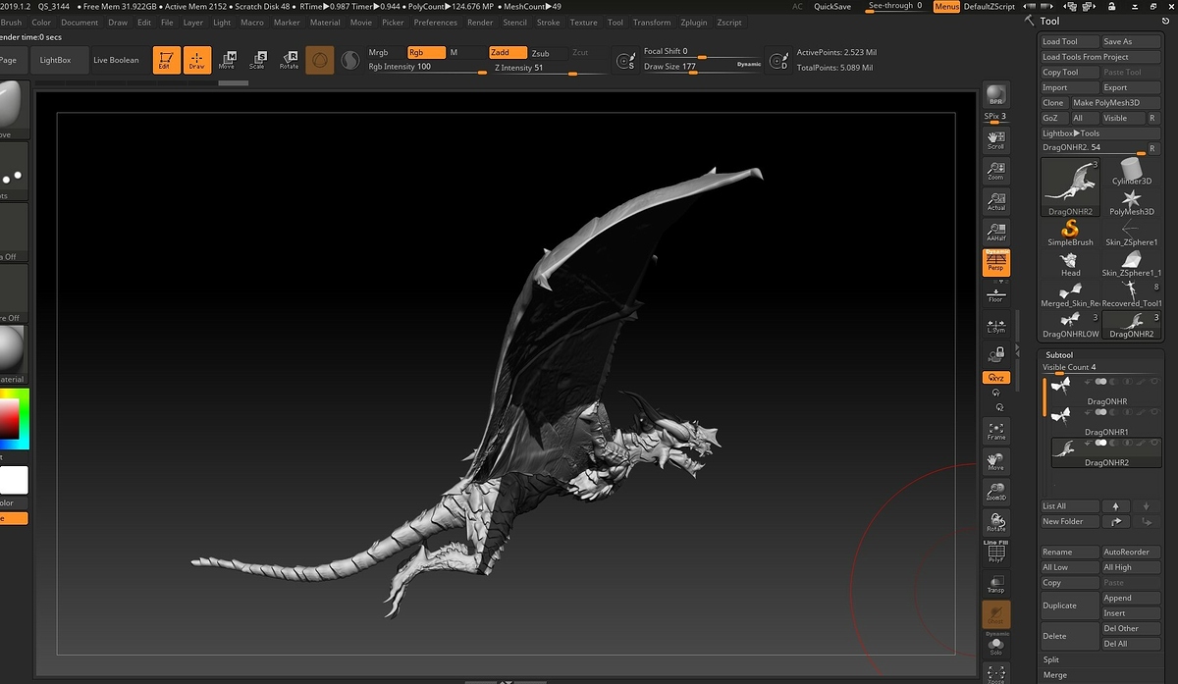This screenshot has height=684, width=1178.
Task: Click the Move view icon in right shelf
Action: coord(996,461)
